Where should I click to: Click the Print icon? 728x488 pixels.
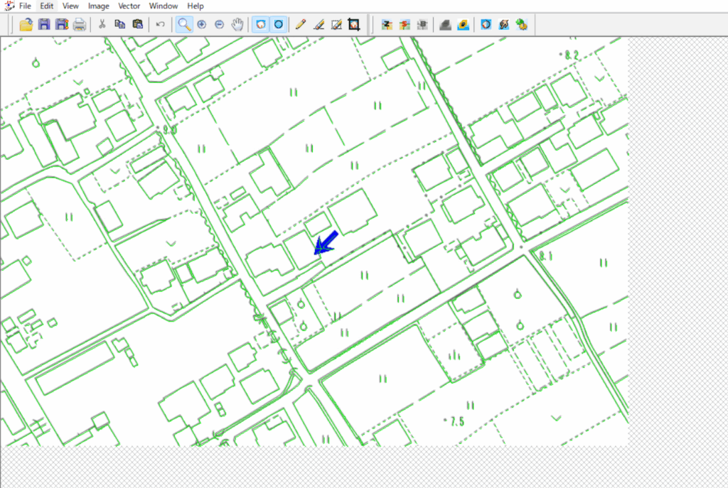[x=80, y=25]
